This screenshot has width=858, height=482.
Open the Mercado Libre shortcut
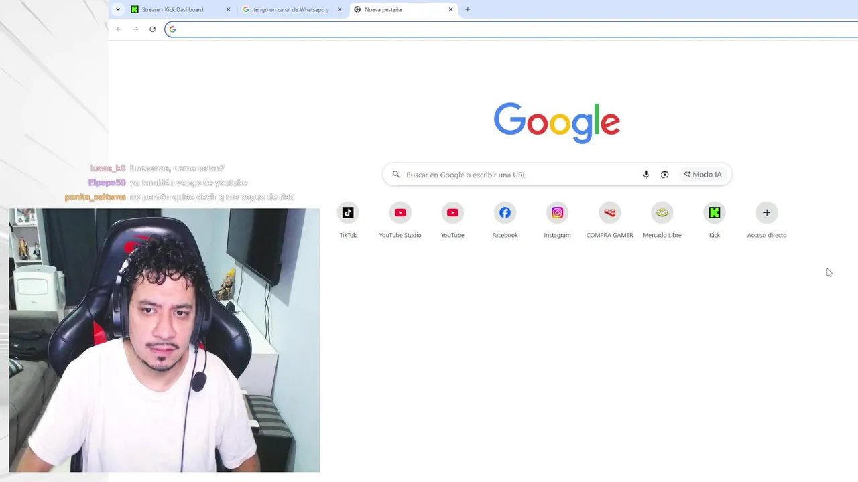662,220
